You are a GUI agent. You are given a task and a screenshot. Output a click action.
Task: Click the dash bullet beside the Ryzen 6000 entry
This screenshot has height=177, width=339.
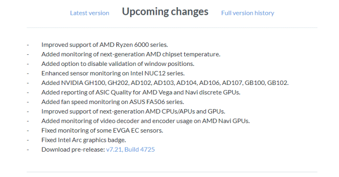tap(28, 45)
